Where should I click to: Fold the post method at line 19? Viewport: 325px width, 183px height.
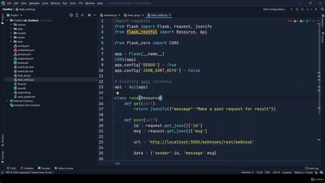tap(113, 120)
